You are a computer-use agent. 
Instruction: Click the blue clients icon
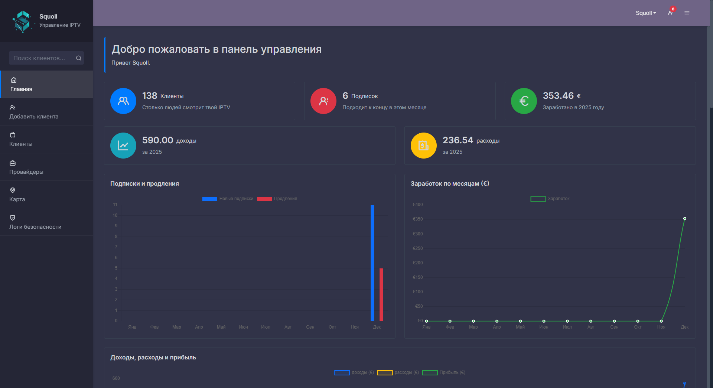coord(123,101)
